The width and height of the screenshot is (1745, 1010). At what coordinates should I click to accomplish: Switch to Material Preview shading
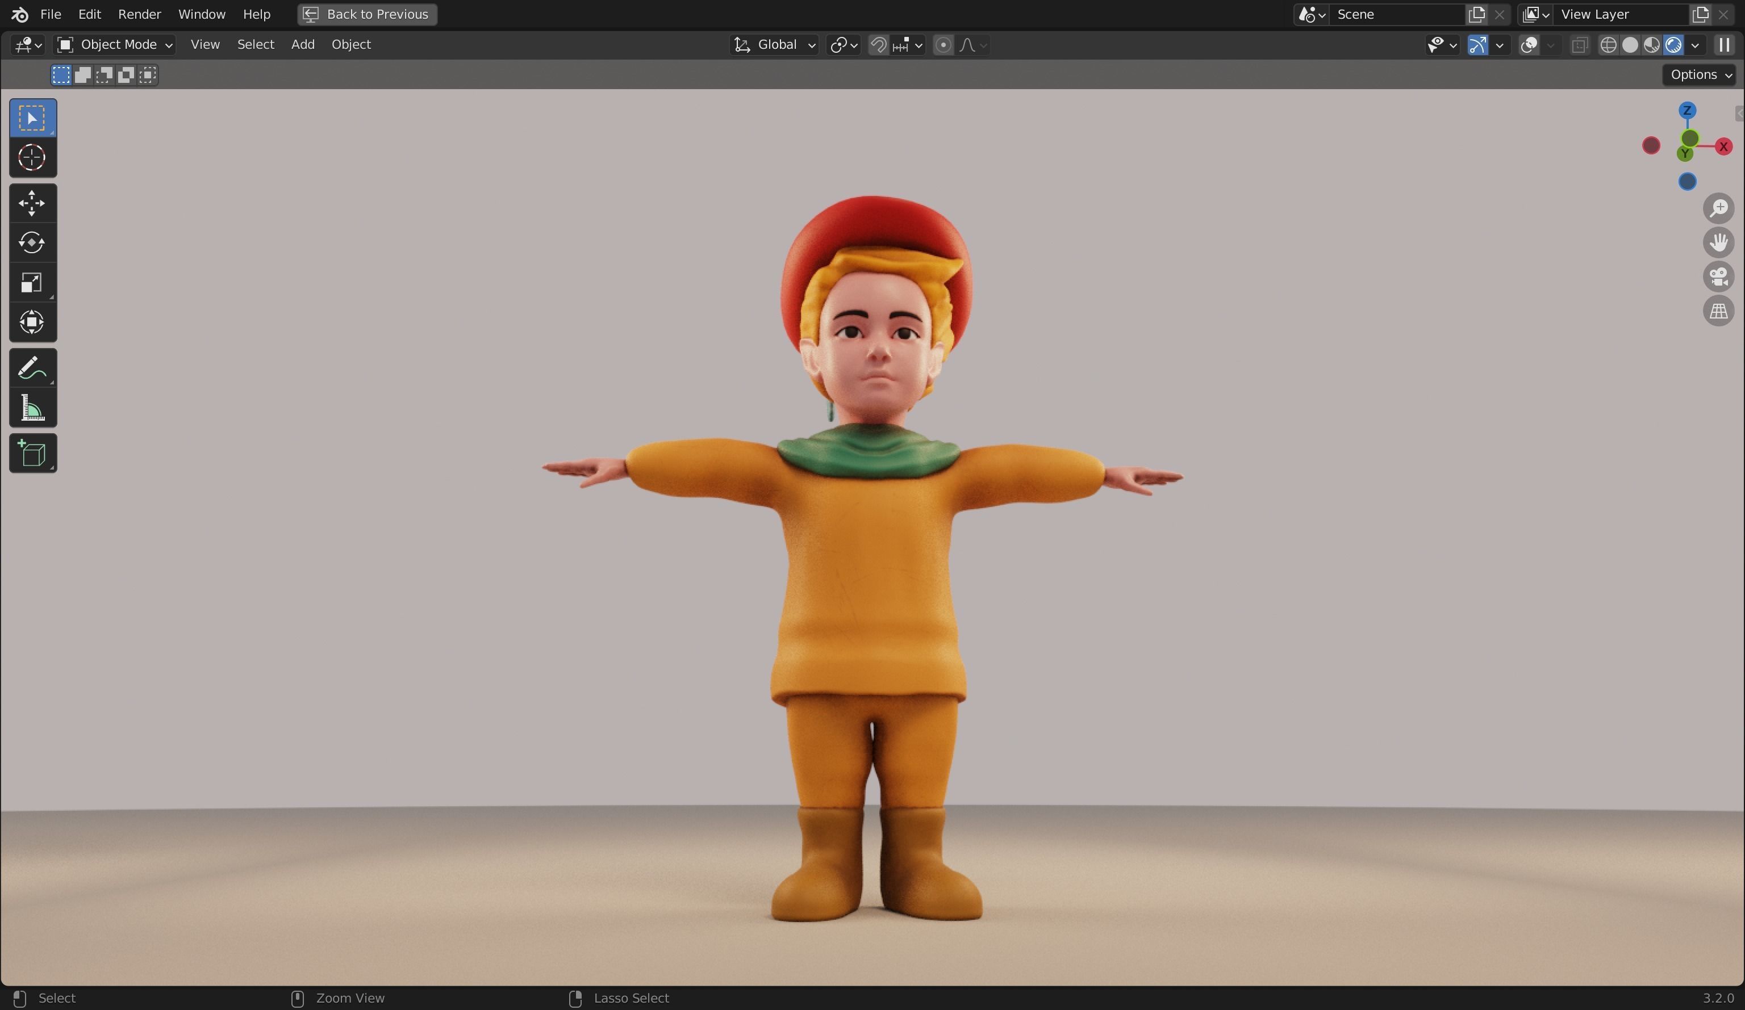1651,45
